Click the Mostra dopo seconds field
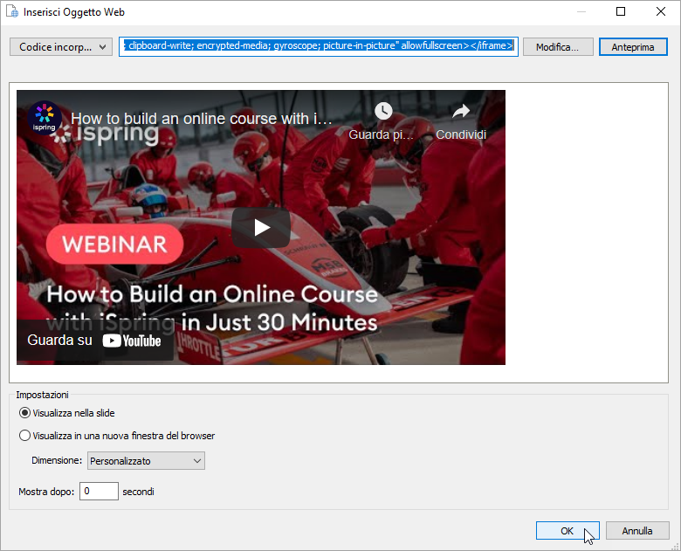The height and width of the screenshot is (551, 681). click(99, 492)
